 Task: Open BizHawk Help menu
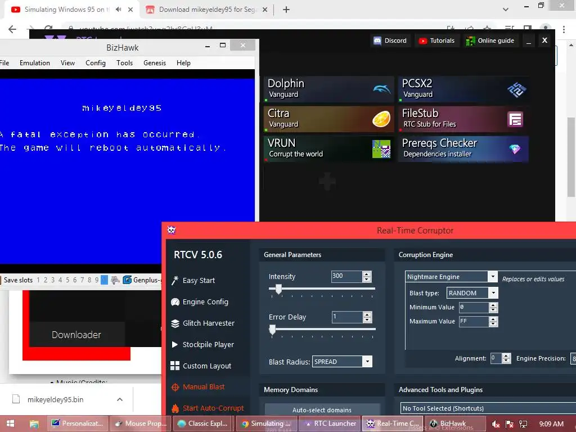pyautogui.click(x=183, y=63)
